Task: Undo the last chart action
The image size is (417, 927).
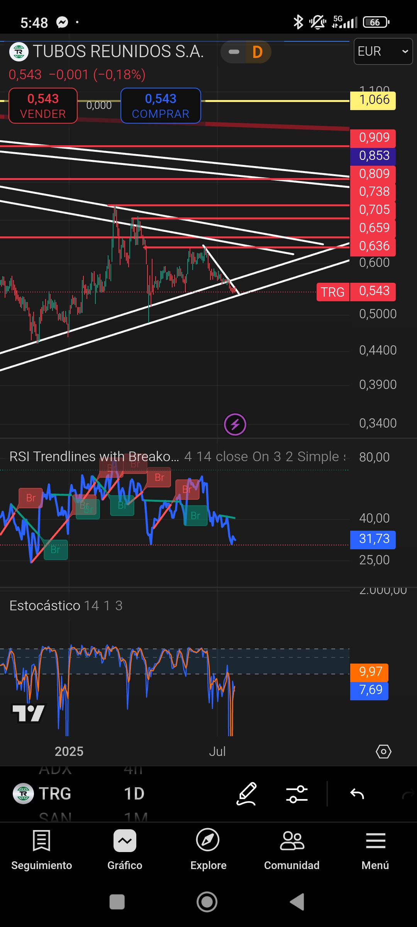Action: 357,794
